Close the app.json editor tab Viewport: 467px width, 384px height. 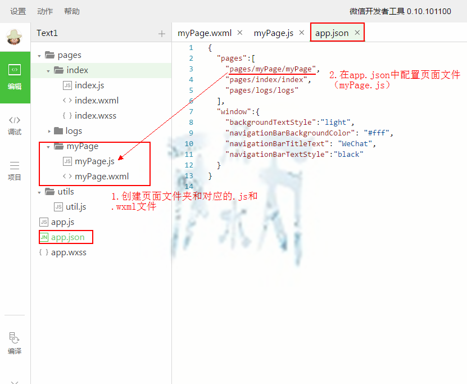tap(357, 33)
